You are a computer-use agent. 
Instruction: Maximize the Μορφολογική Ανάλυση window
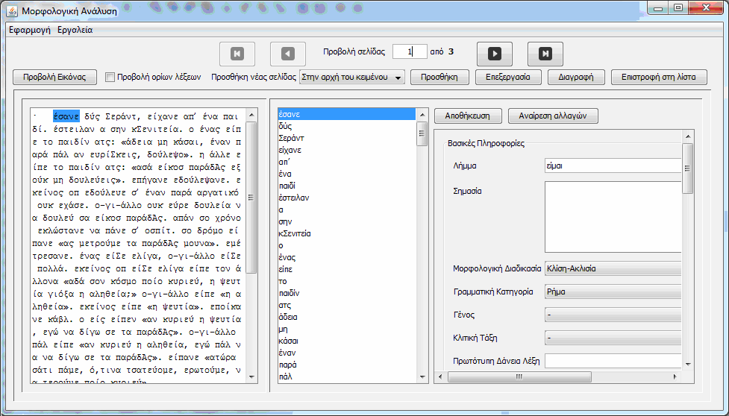[678, 8]
